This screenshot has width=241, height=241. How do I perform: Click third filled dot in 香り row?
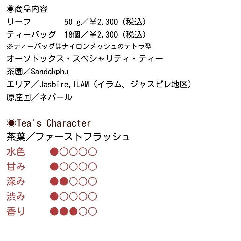click(x=73, y=211)
